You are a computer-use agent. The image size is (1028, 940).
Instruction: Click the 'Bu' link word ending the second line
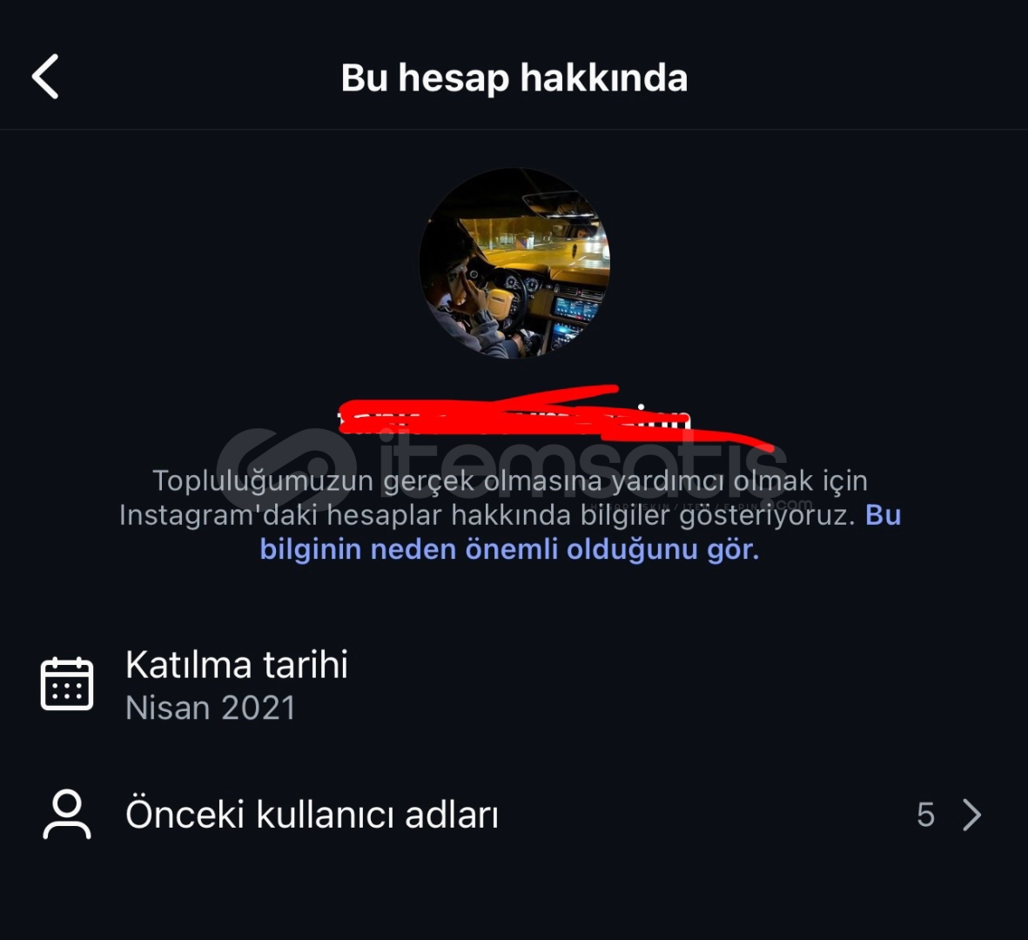884,515
